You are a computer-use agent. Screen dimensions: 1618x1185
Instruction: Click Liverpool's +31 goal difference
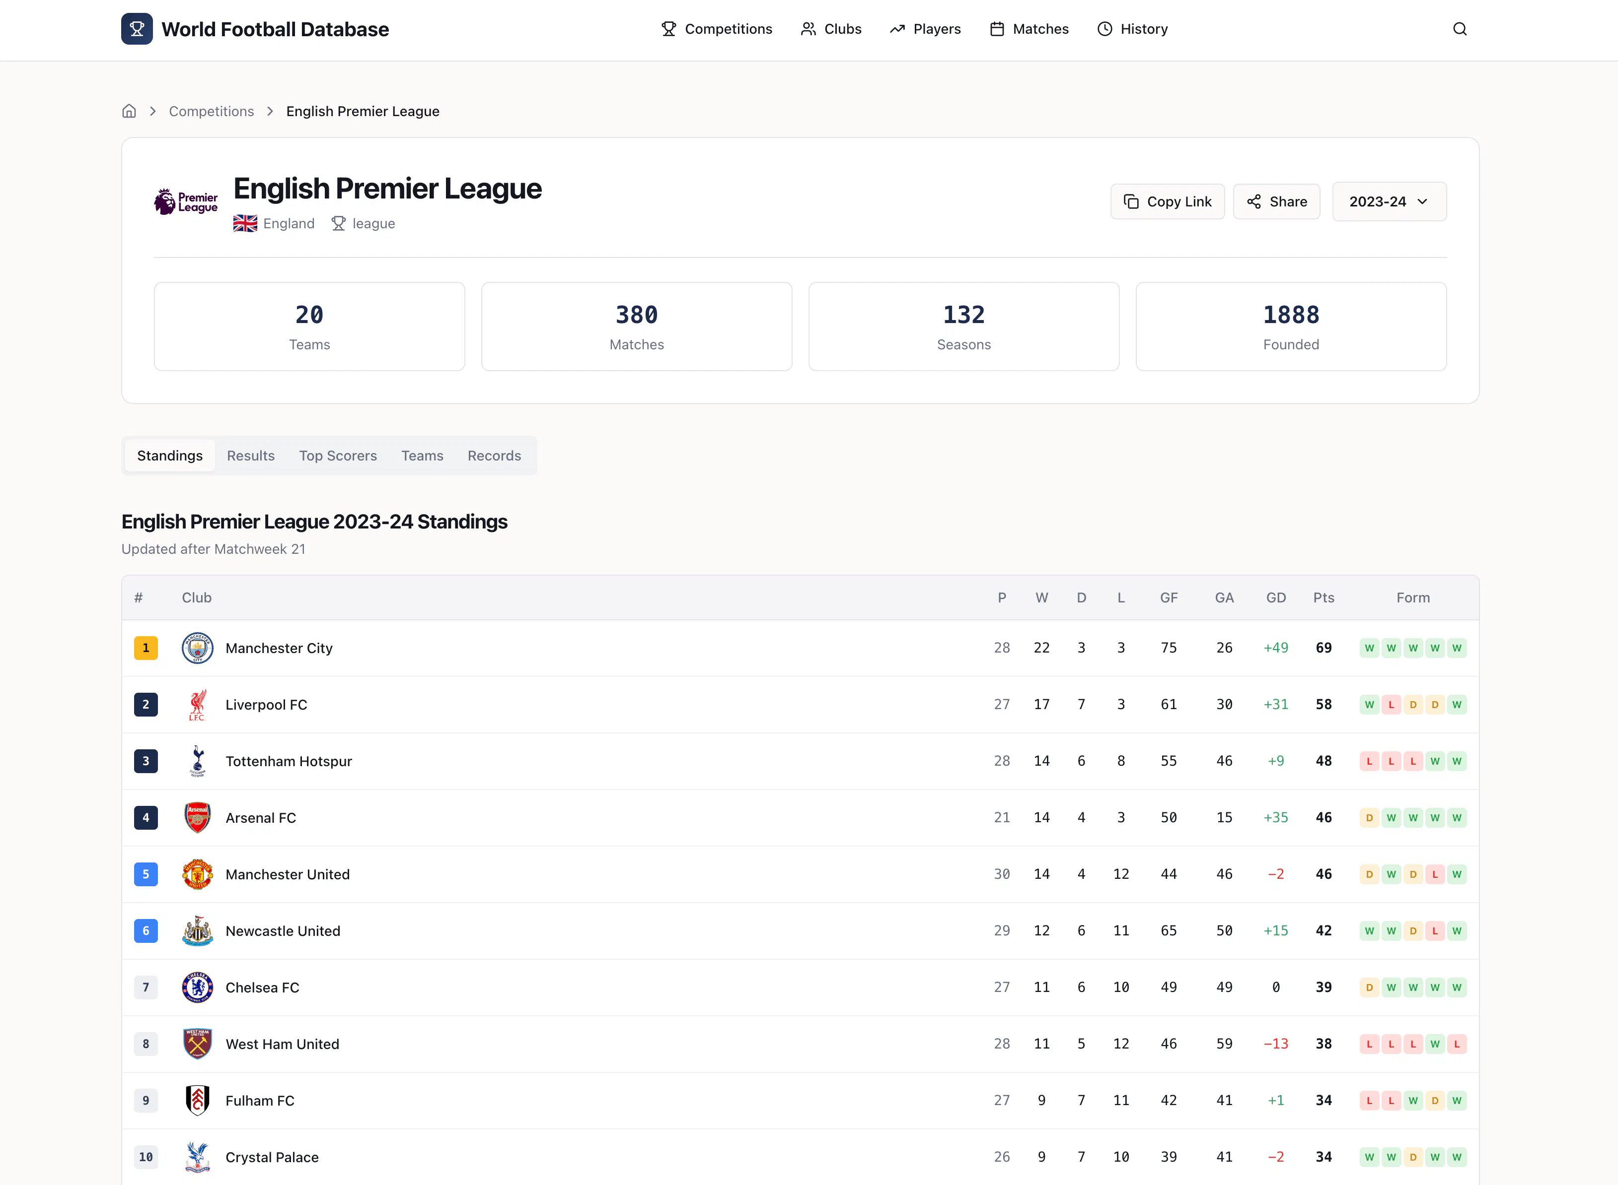click(x=1276, y=705)
